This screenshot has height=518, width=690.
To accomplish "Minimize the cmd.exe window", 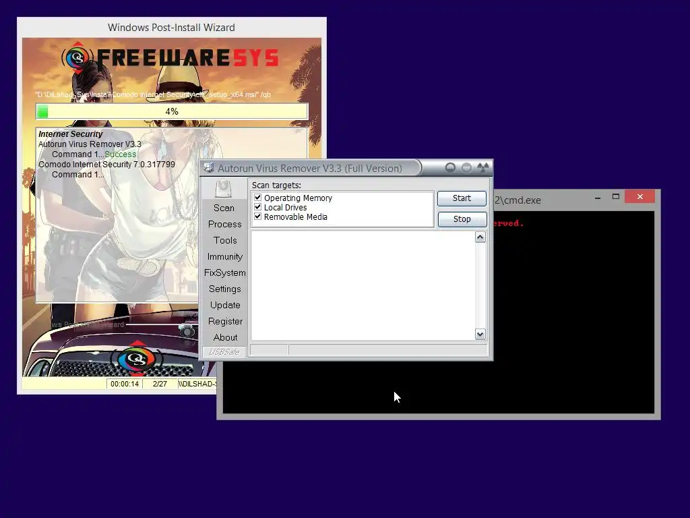I will pos(598,197).
